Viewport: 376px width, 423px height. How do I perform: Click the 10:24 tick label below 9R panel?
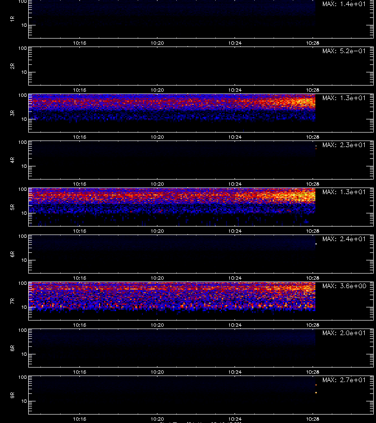click(235, 419)
